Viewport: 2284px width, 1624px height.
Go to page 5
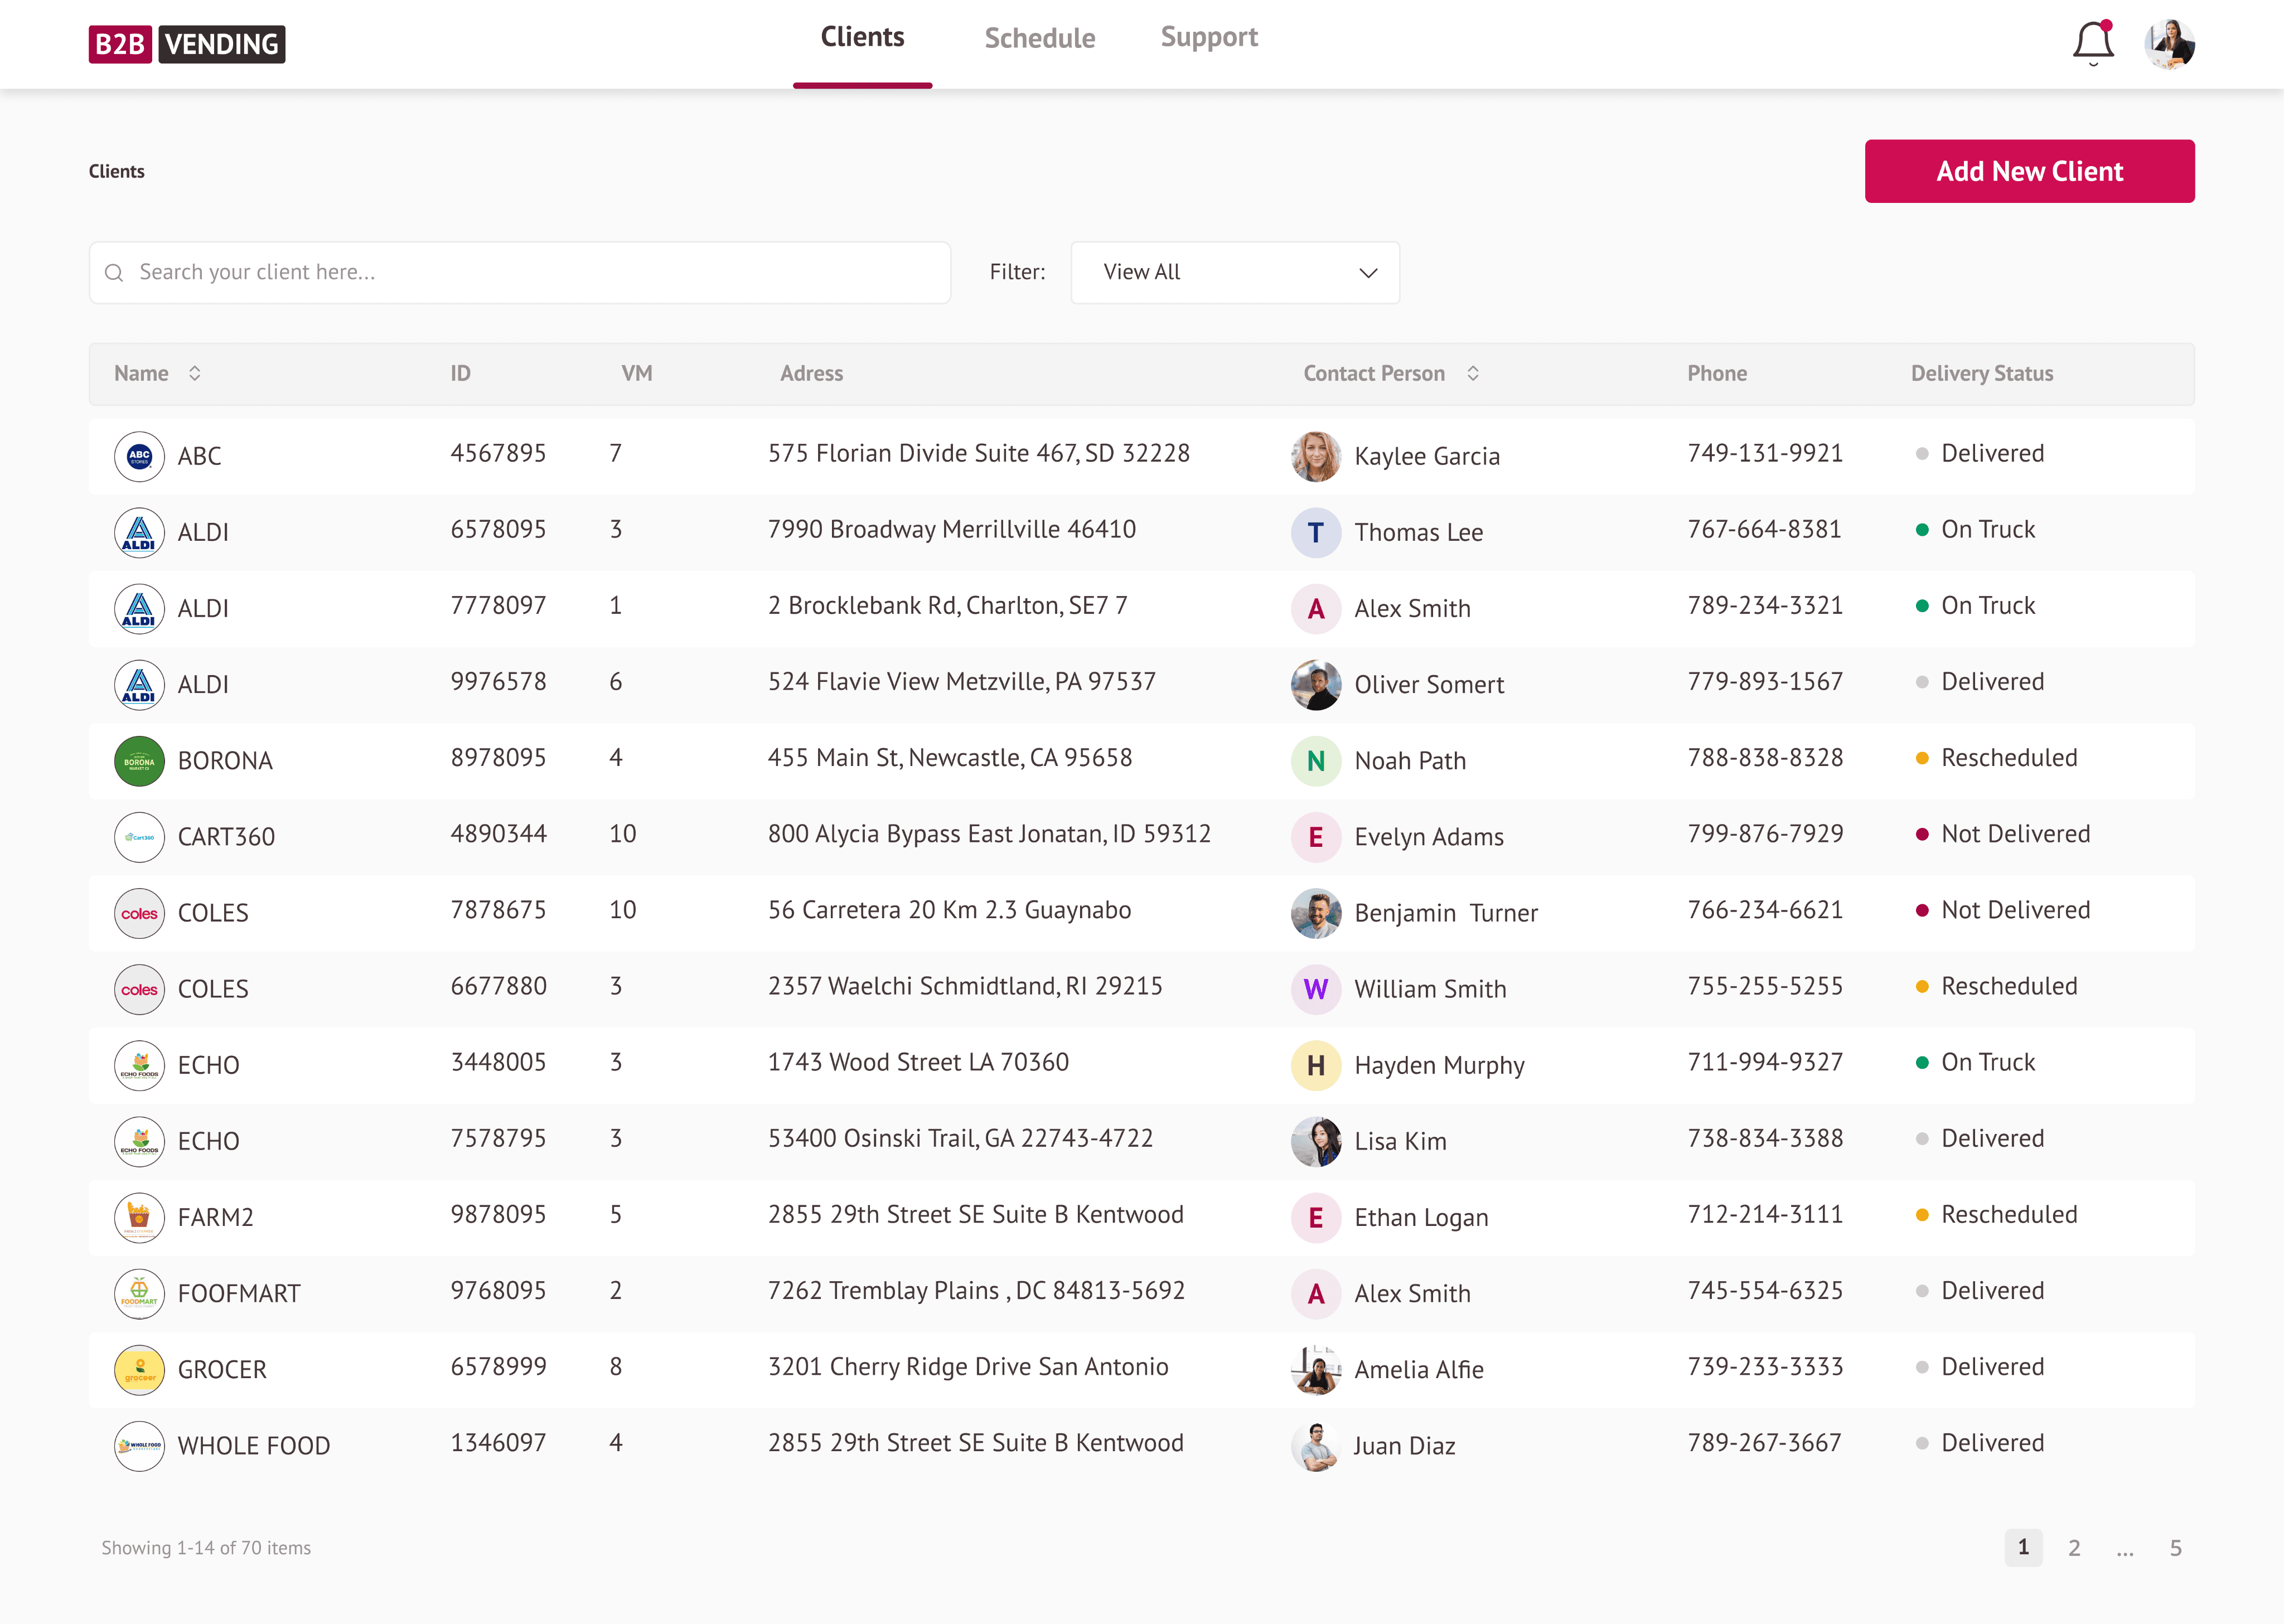tap(2175, 1548)
